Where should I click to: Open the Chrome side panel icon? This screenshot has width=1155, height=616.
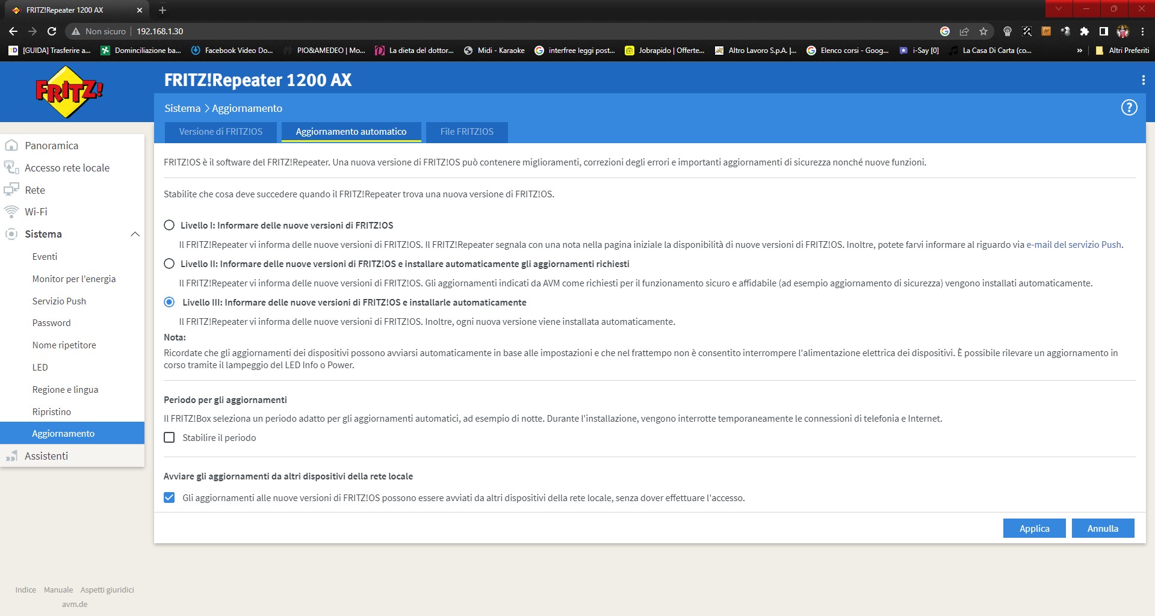[1104, 31]
